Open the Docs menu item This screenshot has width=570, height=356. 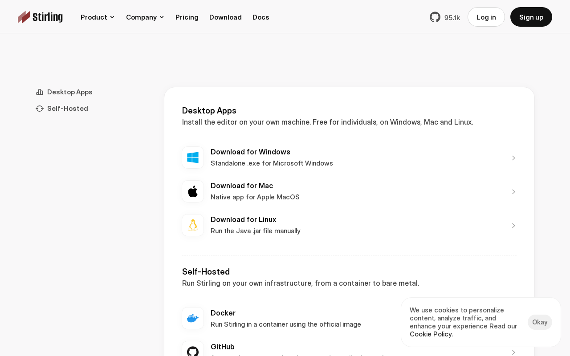click(261, 17)
